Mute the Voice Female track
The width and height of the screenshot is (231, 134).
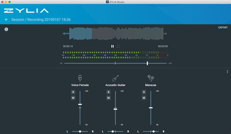(73, 98)
